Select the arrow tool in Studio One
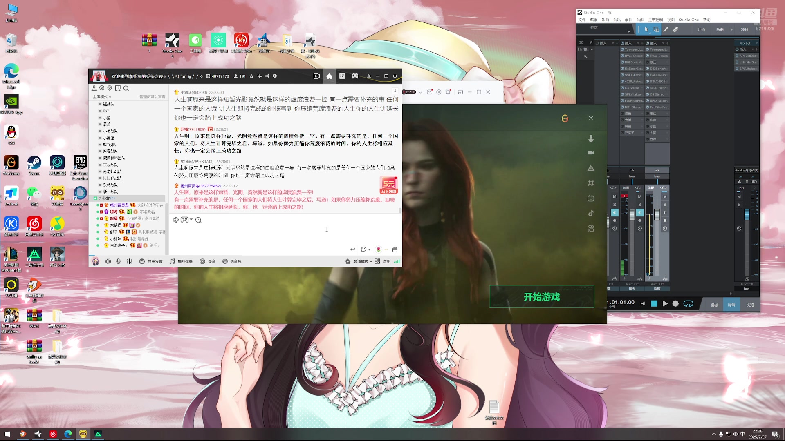The width and height of the screenshot is (785, 441). coord(646,29)
